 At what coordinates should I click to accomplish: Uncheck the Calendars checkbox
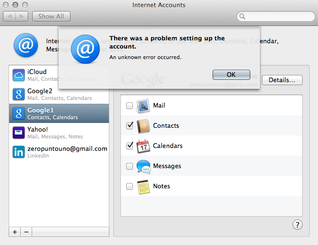[x=130, y=146]
